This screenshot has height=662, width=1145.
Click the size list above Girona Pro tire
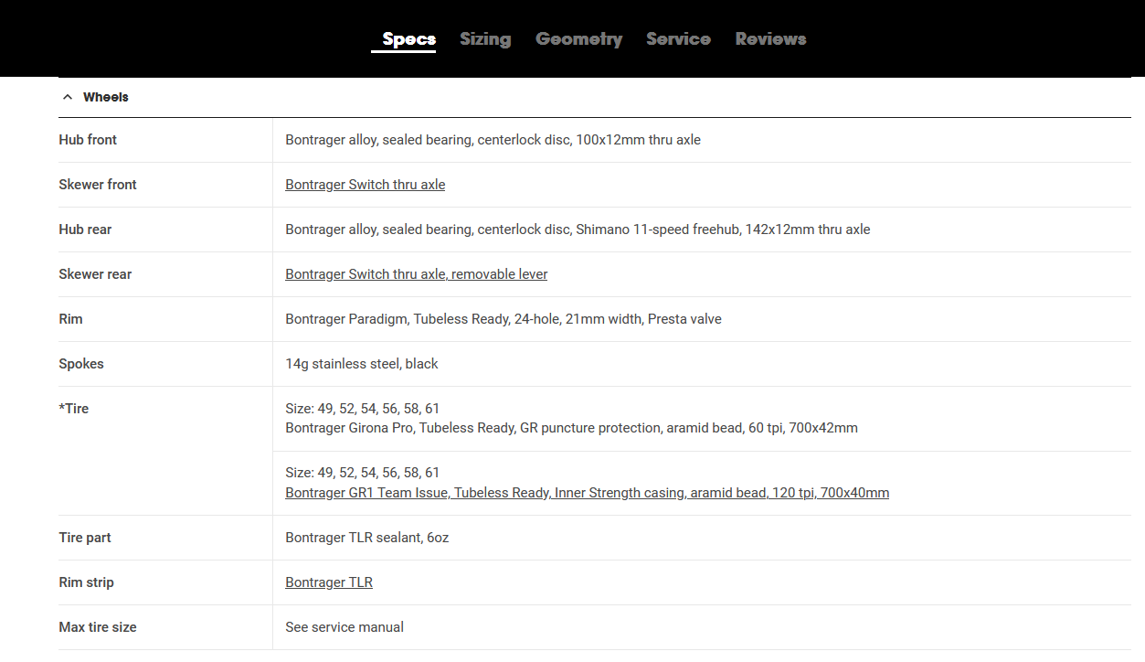point(363,409)
